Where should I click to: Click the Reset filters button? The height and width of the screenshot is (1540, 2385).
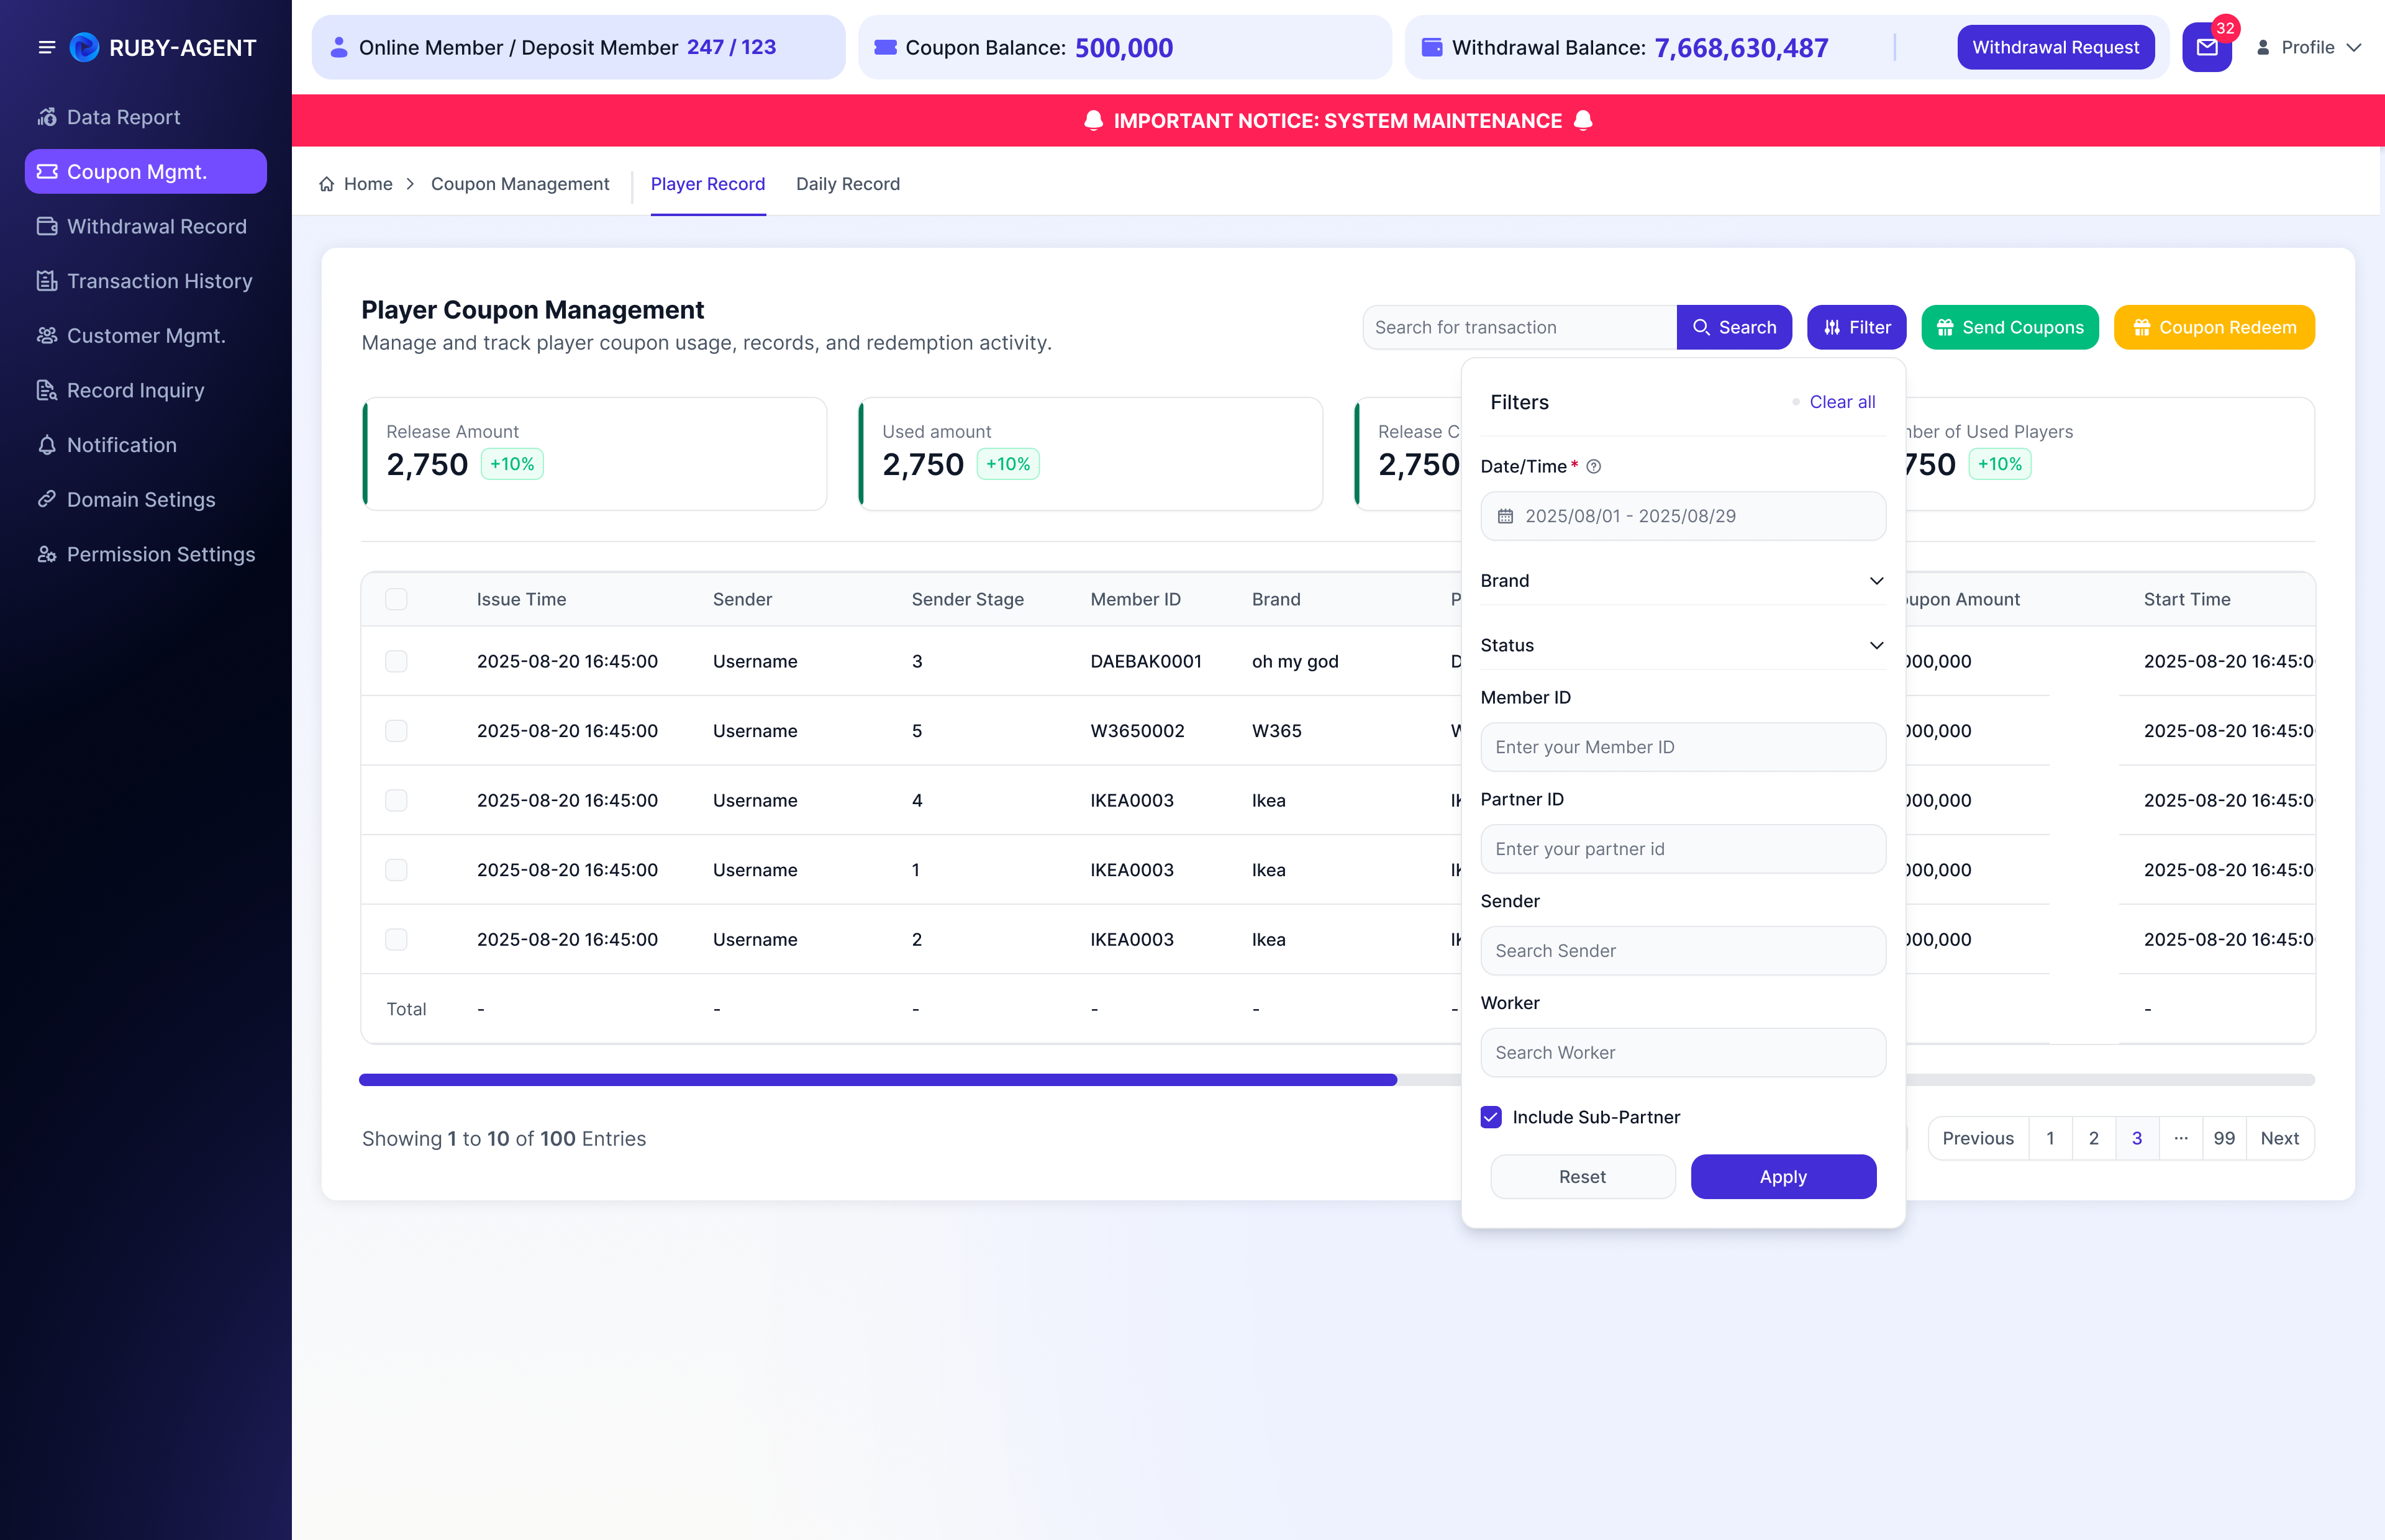coord(1582,1177)
